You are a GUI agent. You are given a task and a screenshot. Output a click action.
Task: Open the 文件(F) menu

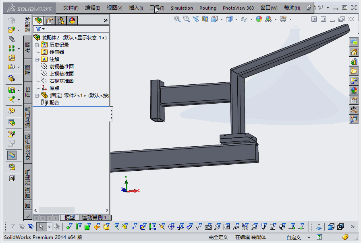pyautogui.click(x=71, y=8)
